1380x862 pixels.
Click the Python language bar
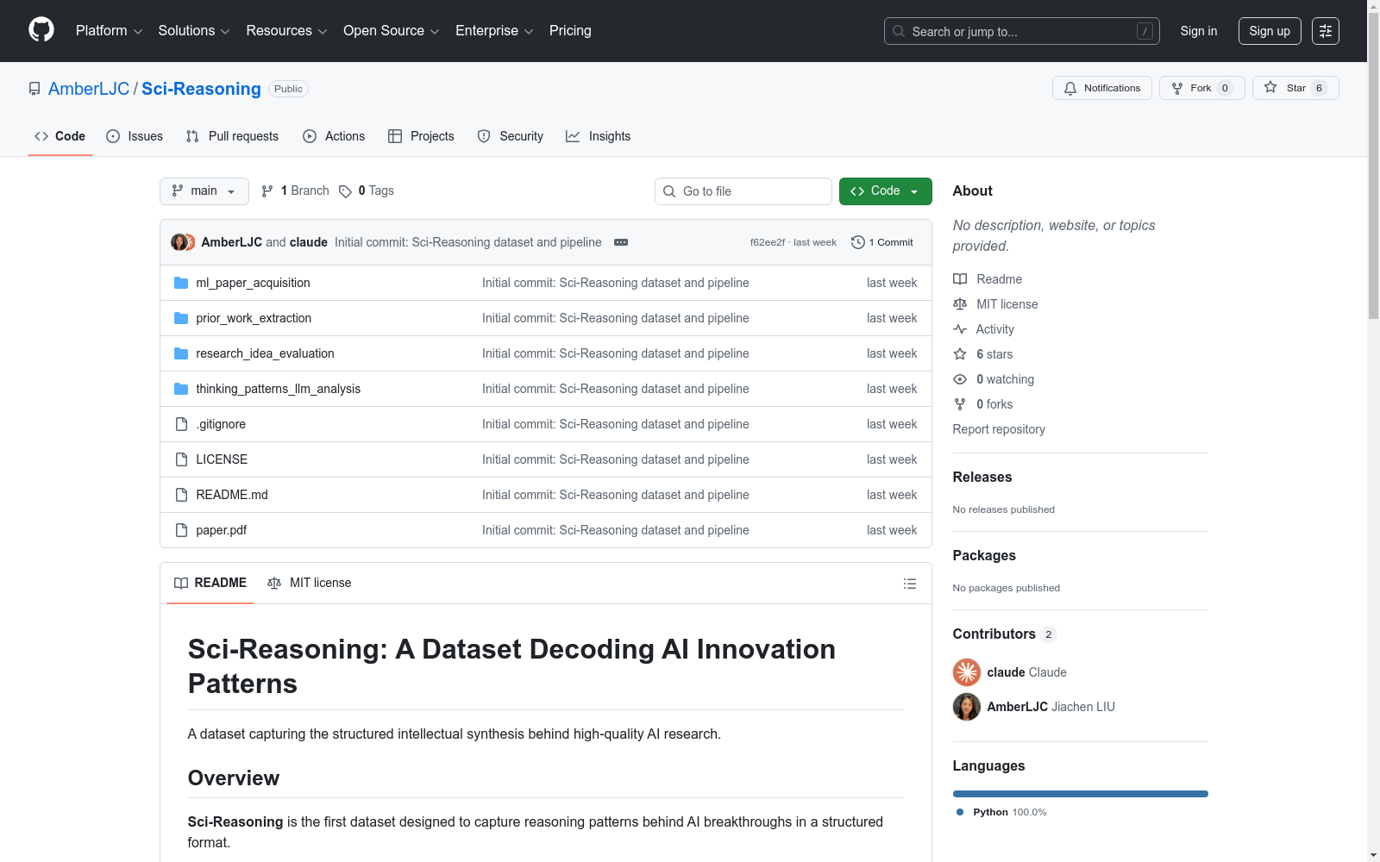pos(1081,794)
